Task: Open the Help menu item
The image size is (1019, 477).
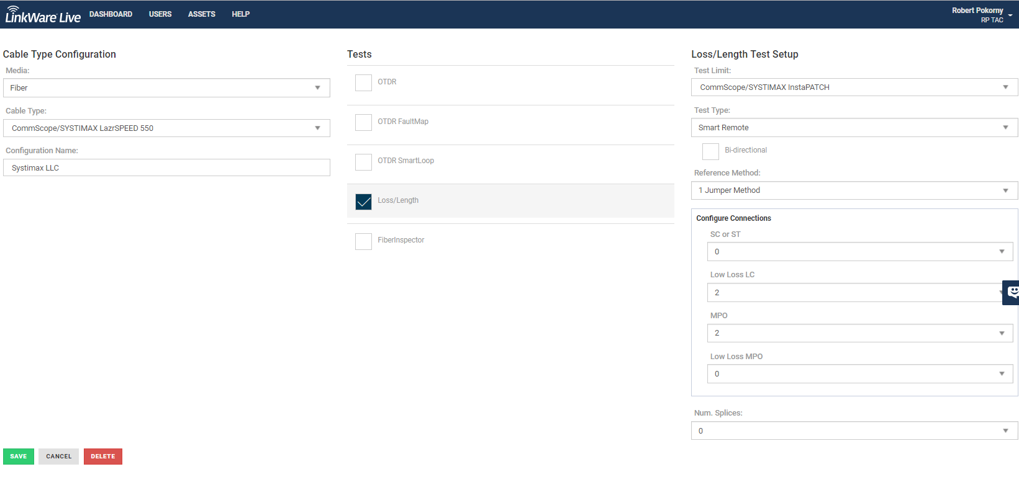Action: pos(241,14)
